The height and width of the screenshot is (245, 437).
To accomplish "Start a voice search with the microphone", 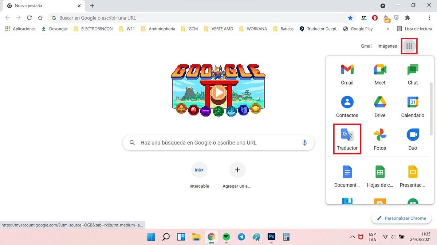I will (x=305, y=143).
